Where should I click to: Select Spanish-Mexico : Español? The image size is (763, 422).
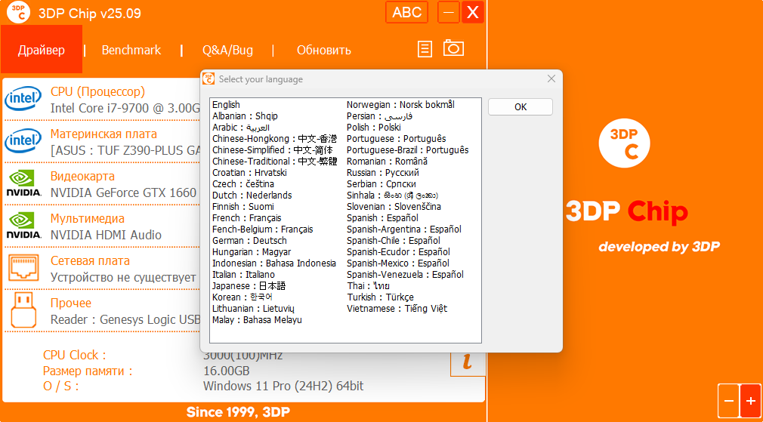click(397, 263)
